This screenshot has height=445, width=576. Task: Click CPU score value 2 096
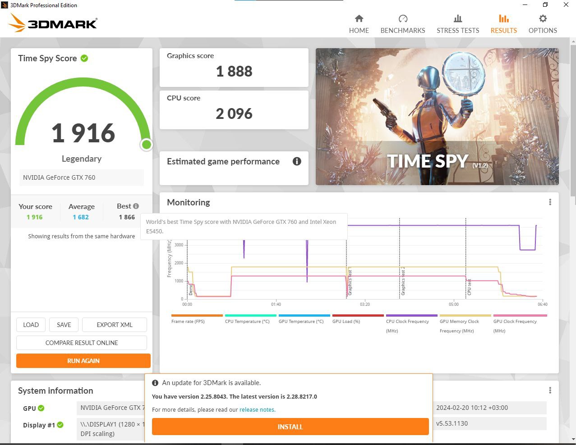coord(234,114)
